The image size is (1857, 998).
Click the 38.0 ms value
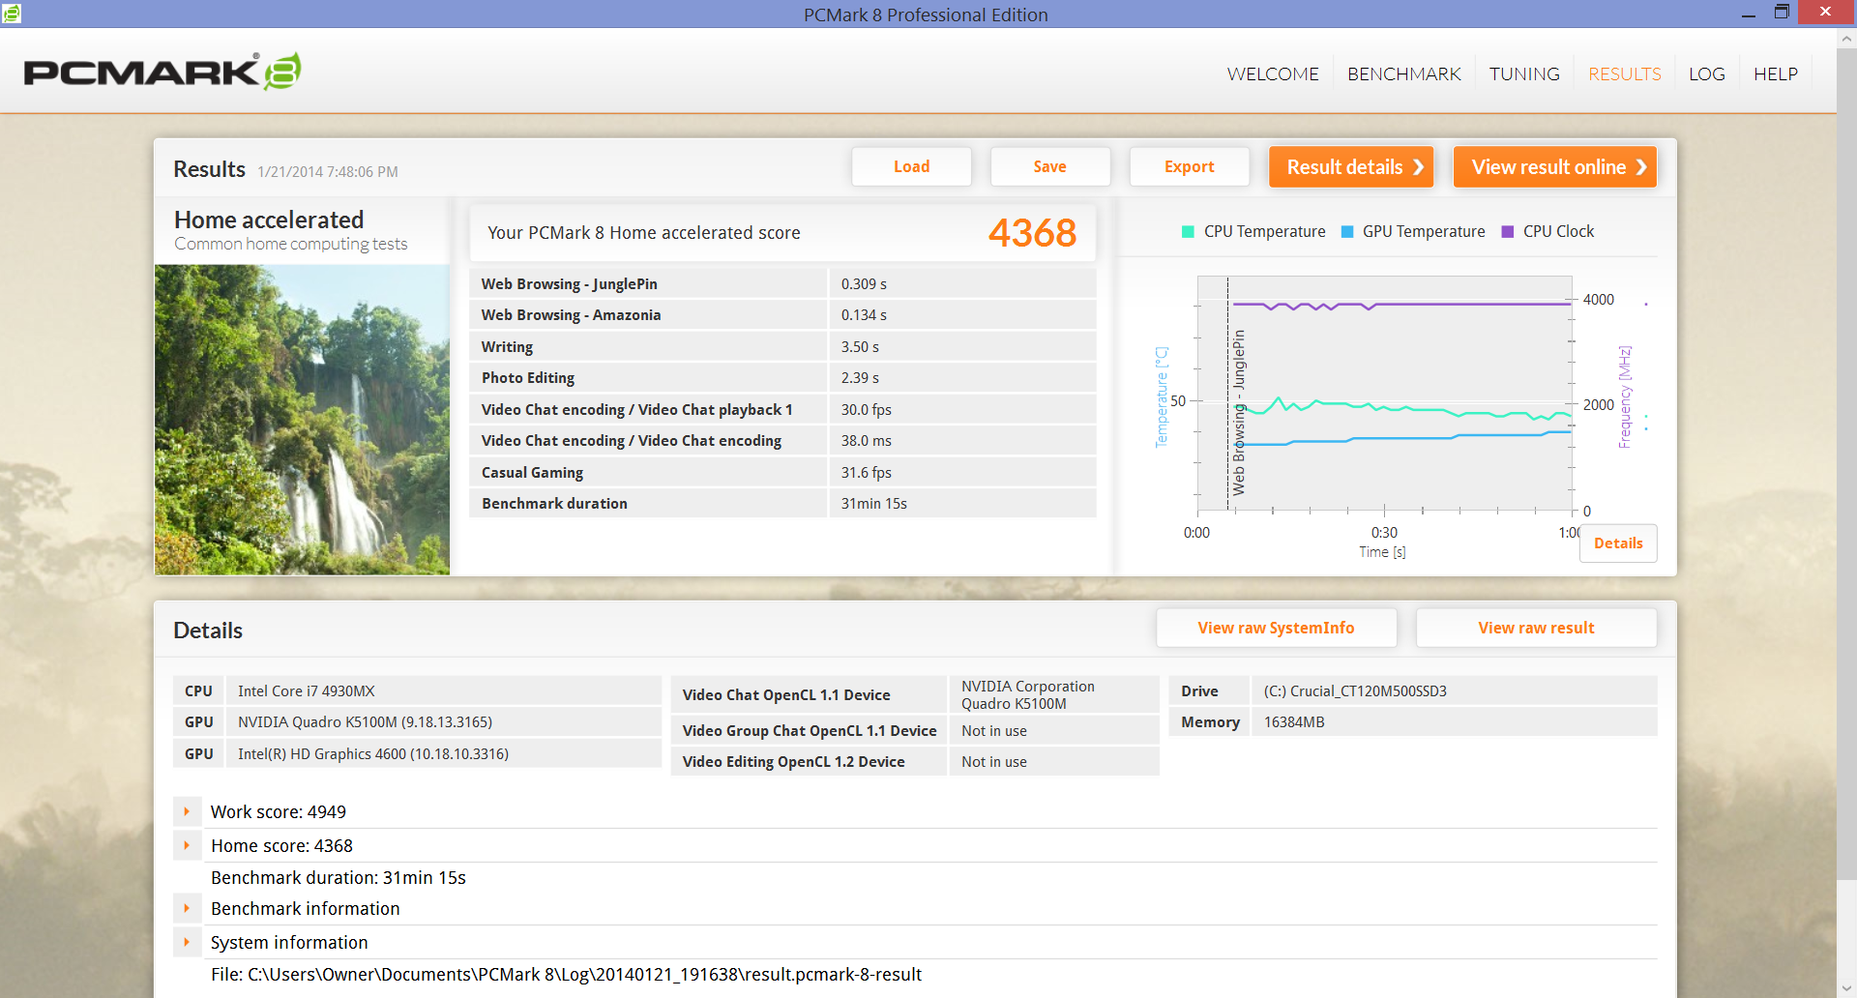[867, 441]
